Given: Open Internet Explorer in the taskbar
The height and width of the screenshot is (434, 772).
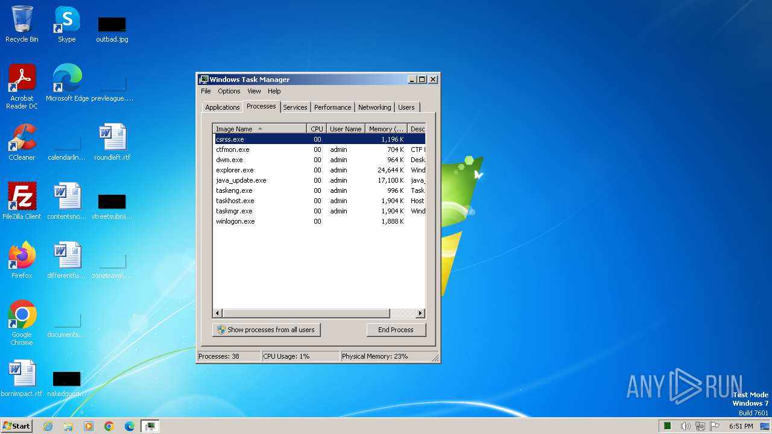Looking at the screenshot, I should 48,426.
